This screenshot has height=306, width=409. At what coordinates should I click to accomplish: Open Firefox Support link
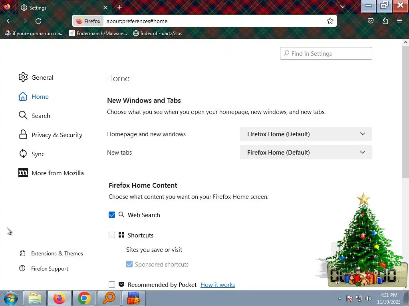pyautogui.click(x=44, y=269)
